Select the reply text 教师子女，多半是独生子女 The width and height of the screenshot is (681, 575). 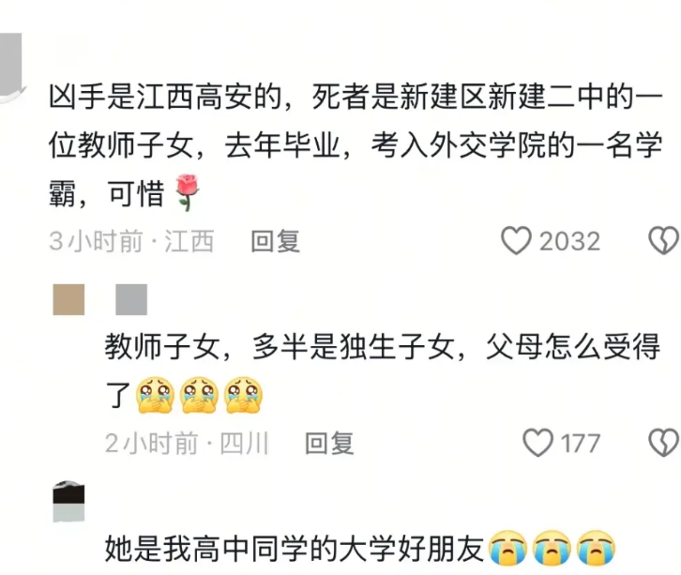coord(382,371)
